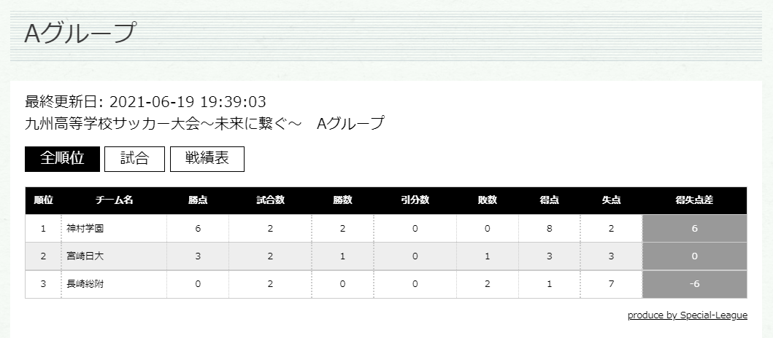Click the 勝点 column header
The image size is (773, 338).
(198, 200)
